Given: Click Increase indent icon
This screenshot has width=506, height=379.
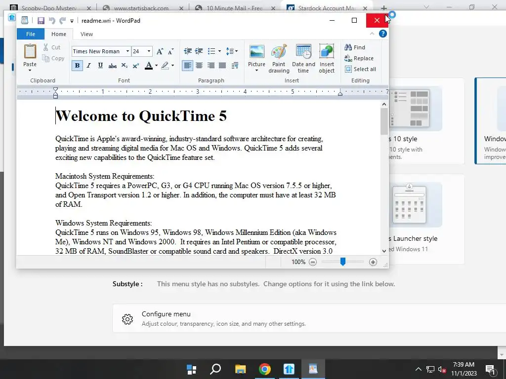Looking at the screenshot, I should pos(199,51).
